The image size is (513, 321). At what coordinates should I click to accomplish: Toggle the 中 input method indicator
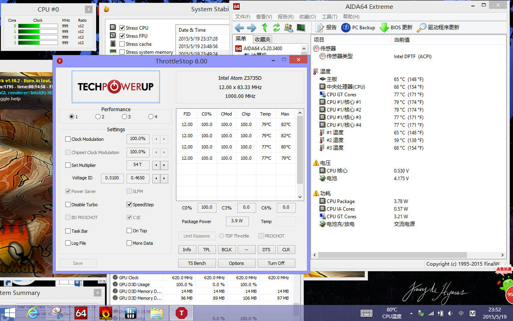(461, 313)
